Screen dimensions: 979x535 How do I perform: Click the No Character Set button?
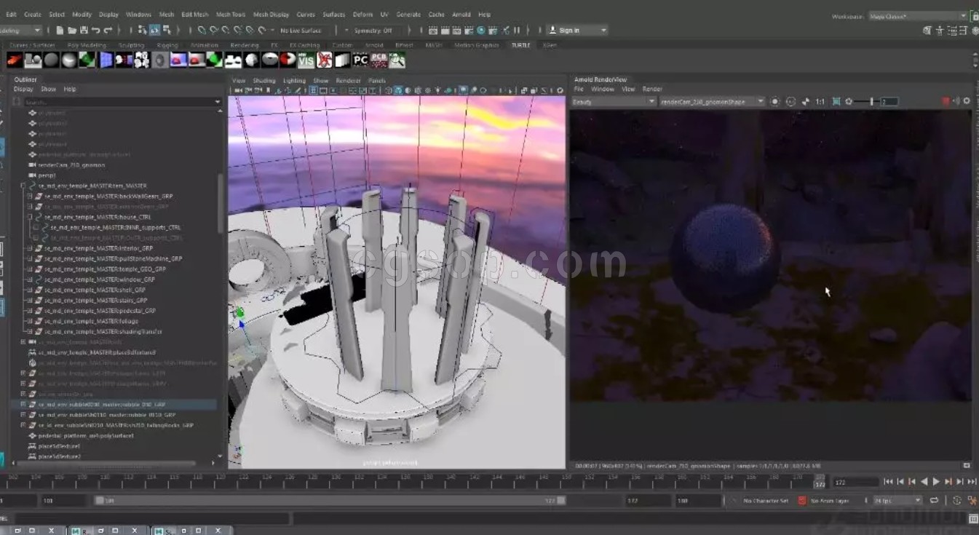coord(766,501)
